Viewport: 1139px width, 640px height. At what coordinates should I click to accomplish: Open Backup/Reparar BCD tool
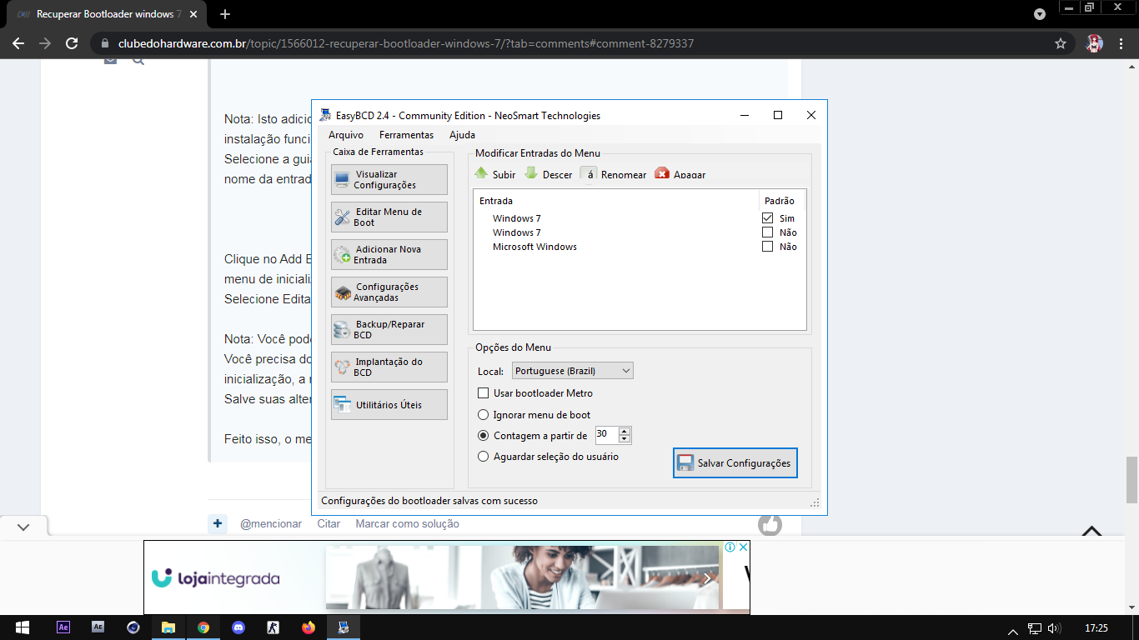pos(389,330)
